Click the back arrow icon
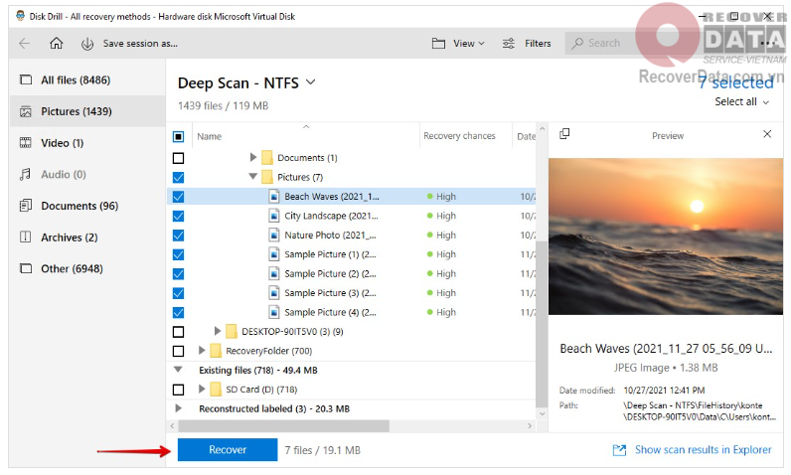This screenshot has height=475, width=791. click(25, 44)
